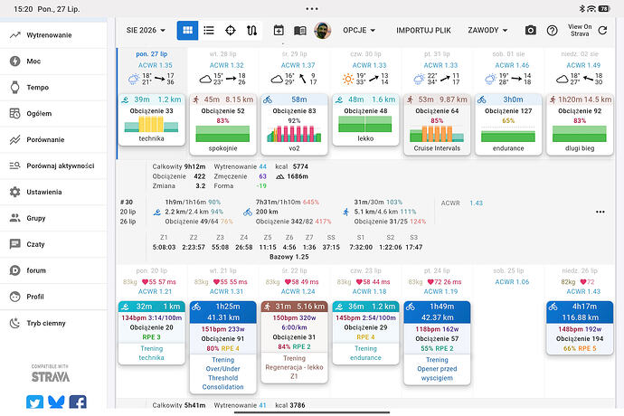The width and height of the screenshot is (624, 416).
Task: Open the SIE 2026 month dropdown
Action: pyautogui.click(x=146, y=30)
